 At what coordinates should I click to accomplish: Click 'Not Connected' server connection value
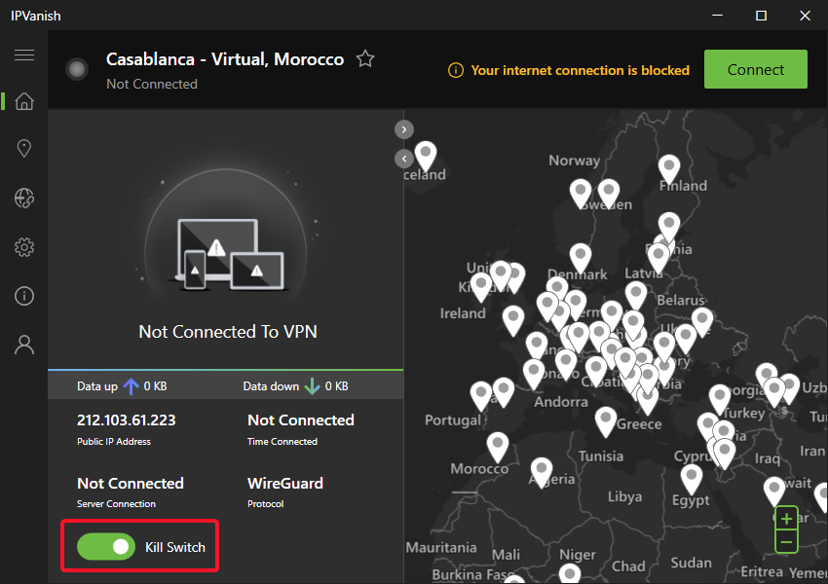(x=131, y=483)
